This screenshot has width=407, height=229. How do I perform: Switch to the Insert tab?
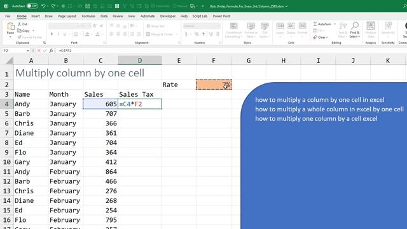[36, 16]
